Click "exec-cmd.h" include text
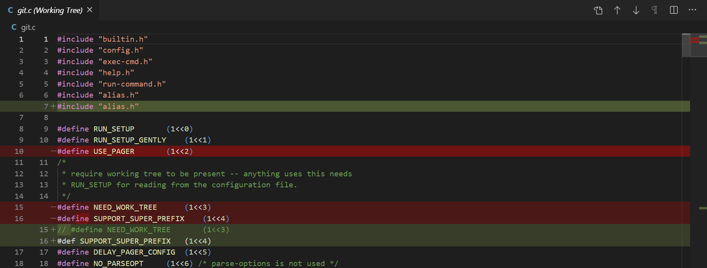 pos(125,61)
